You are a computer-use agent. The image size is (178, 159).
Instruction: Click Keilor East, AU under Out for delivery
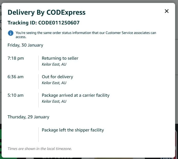[54, 83]
